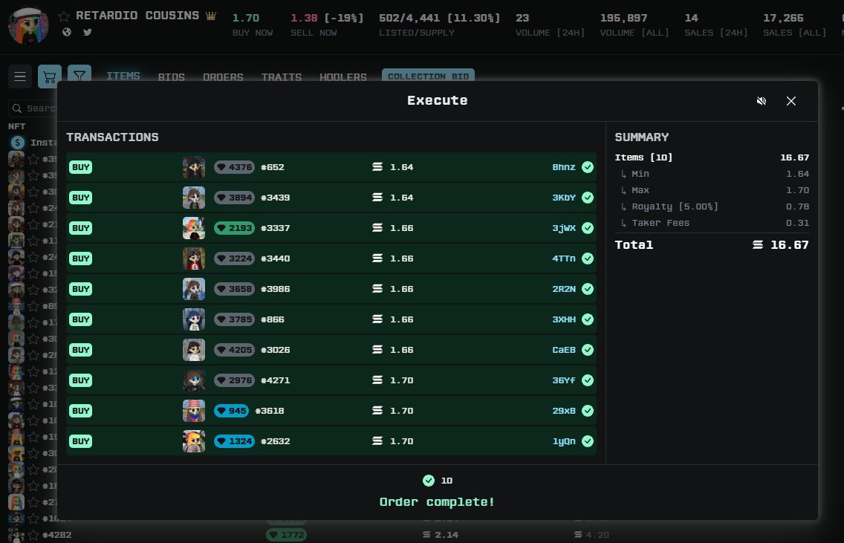This screenshot has width=844, height=543.
Task: Switch to the Bids tab
Action: [171, 77]
